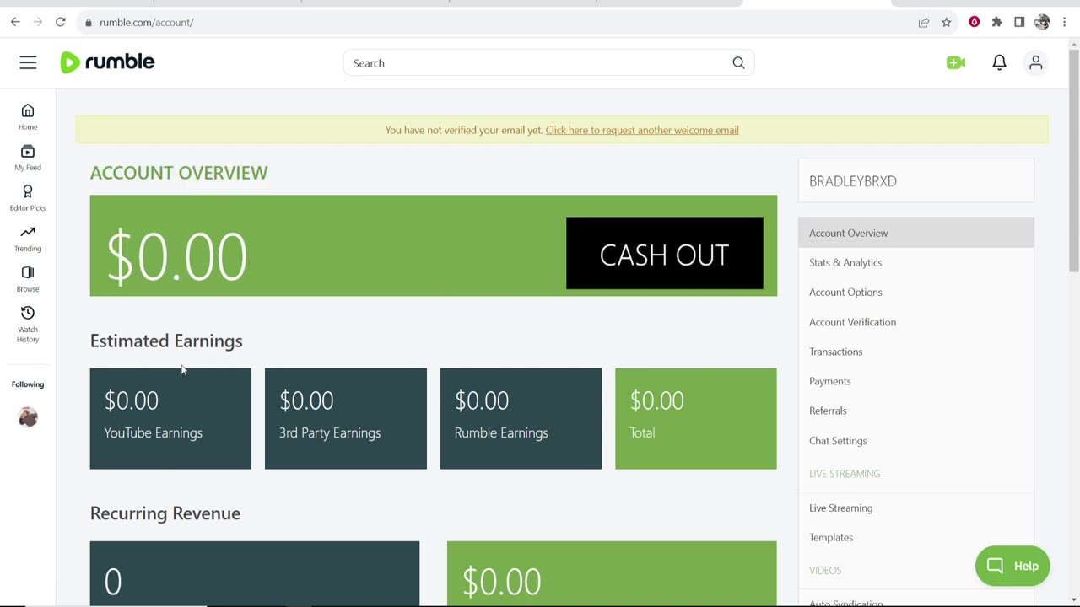This screenshot has height=607, width=1080.
Task: Click the 3rd Party Earnings card
Action: [346, 418]
